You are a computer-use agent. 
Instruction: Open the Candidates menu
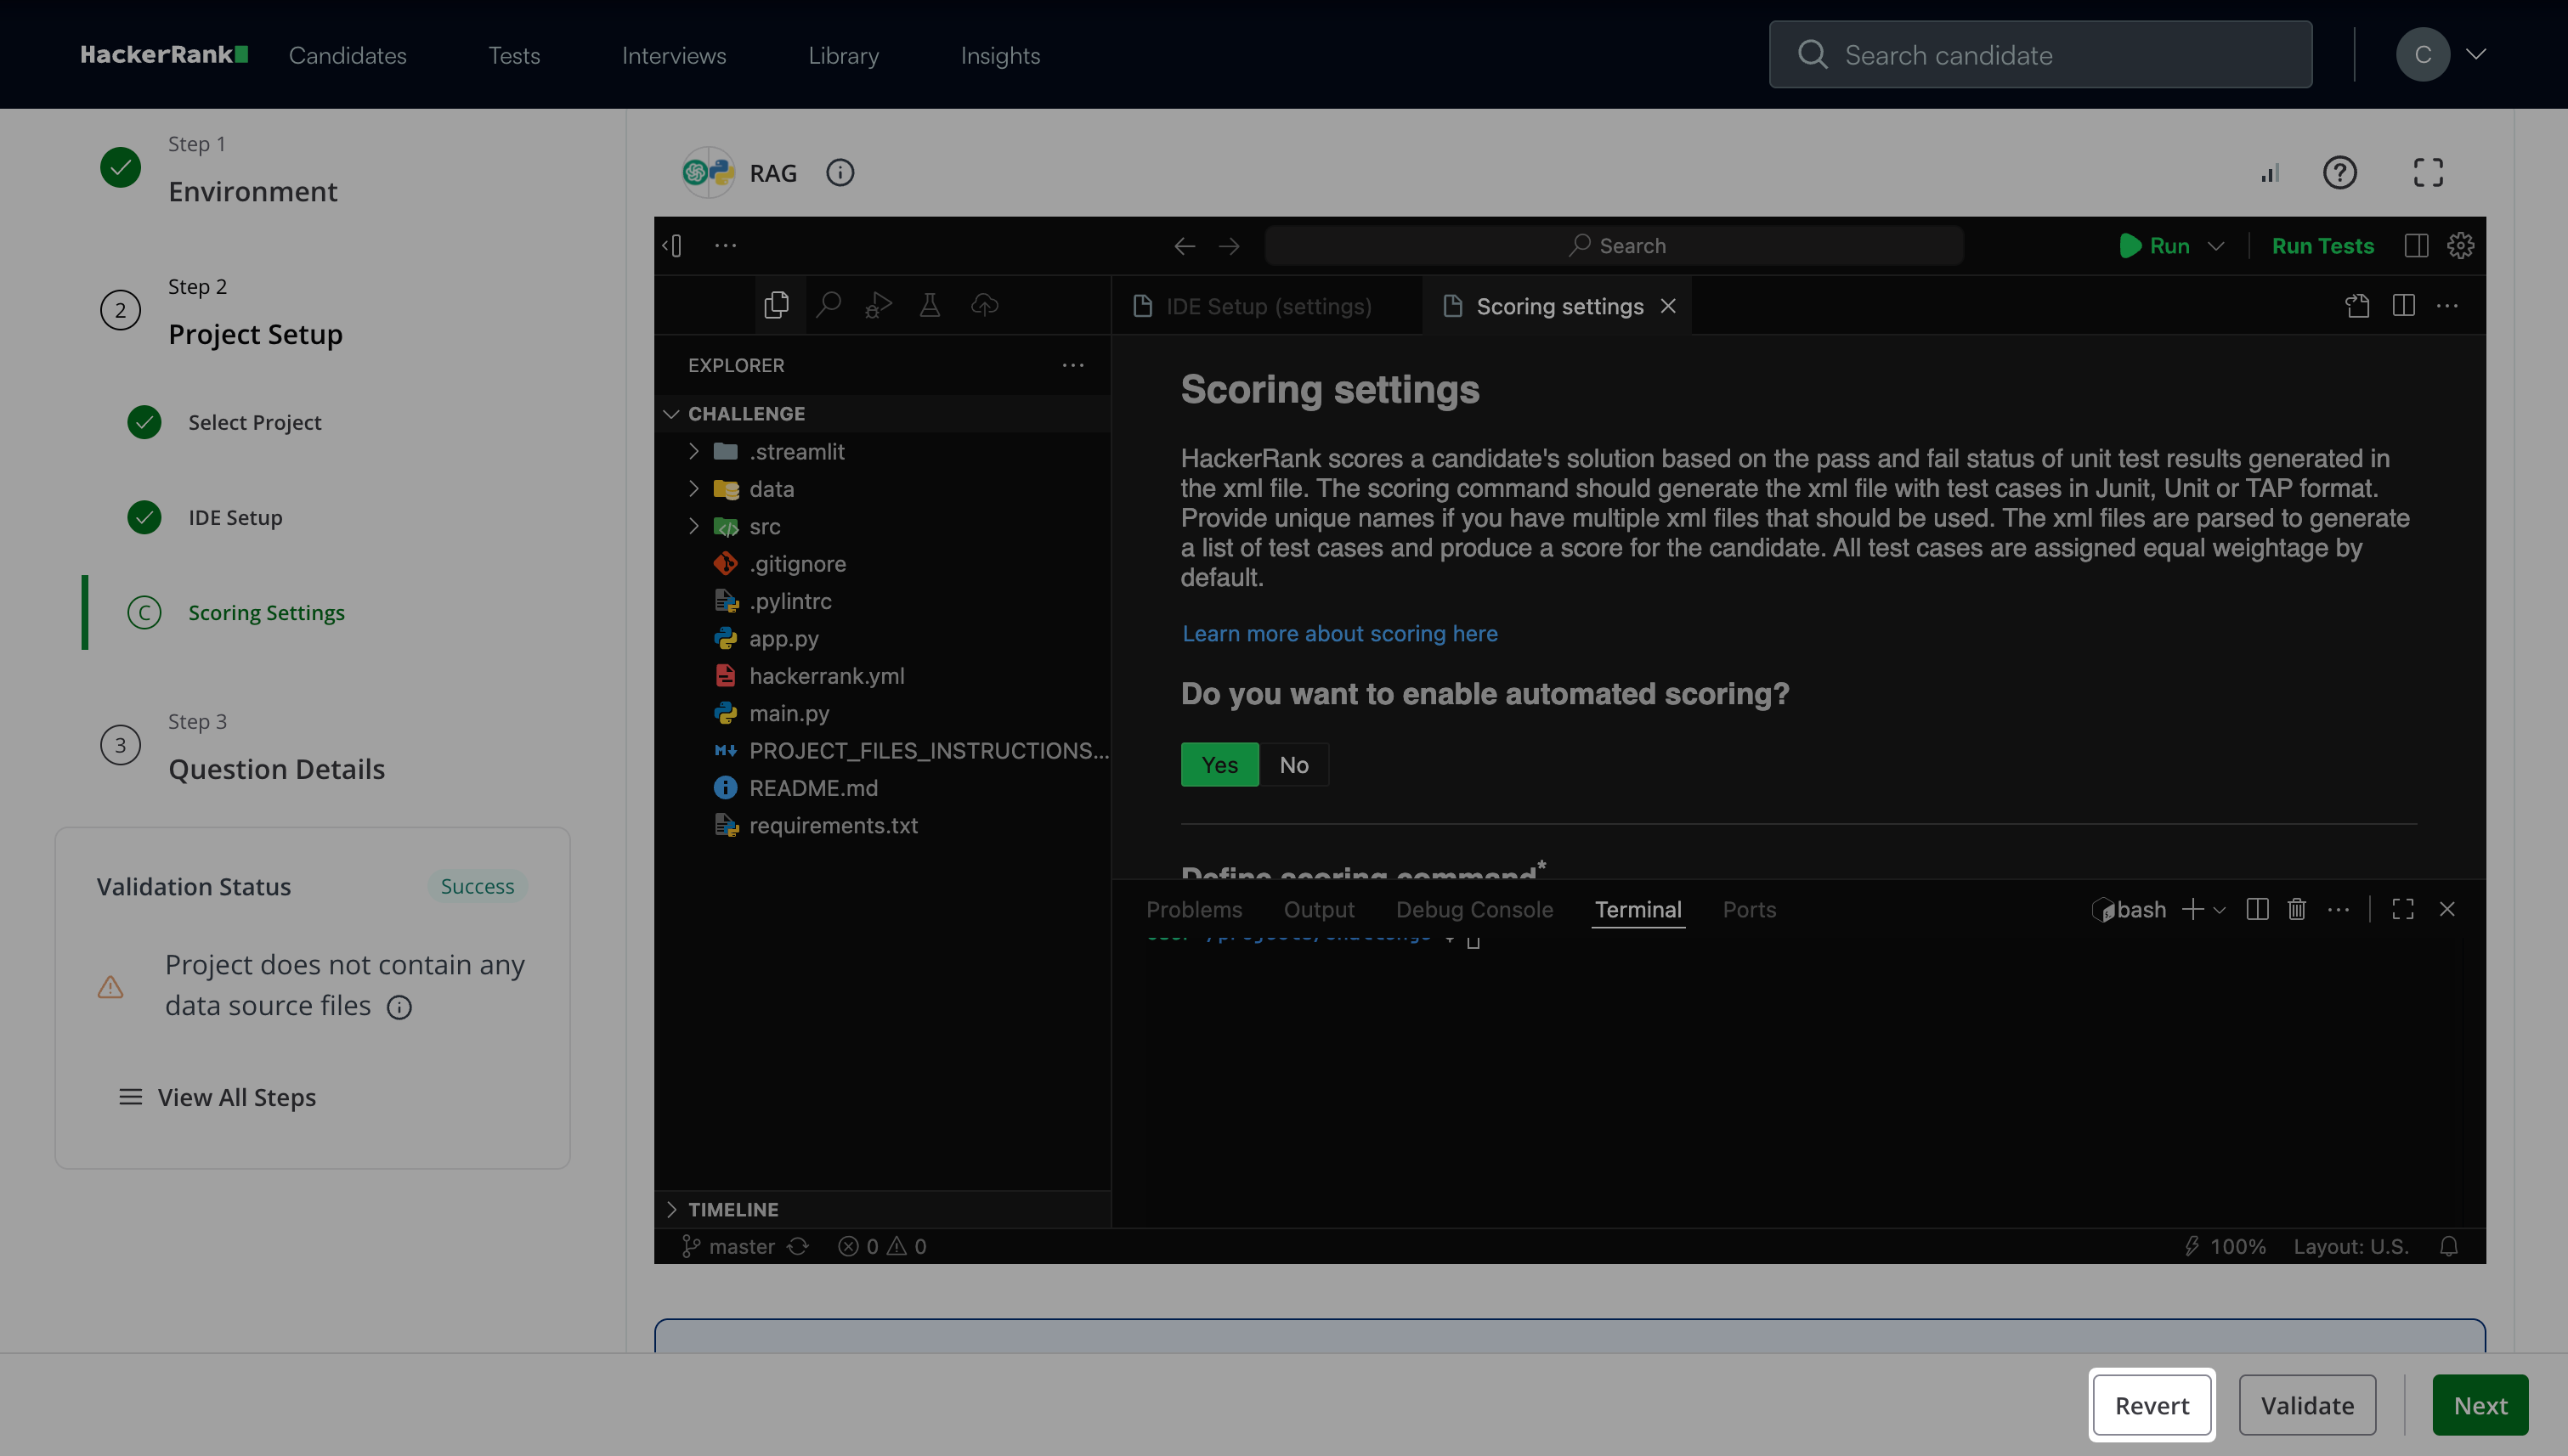pos(348,55)
